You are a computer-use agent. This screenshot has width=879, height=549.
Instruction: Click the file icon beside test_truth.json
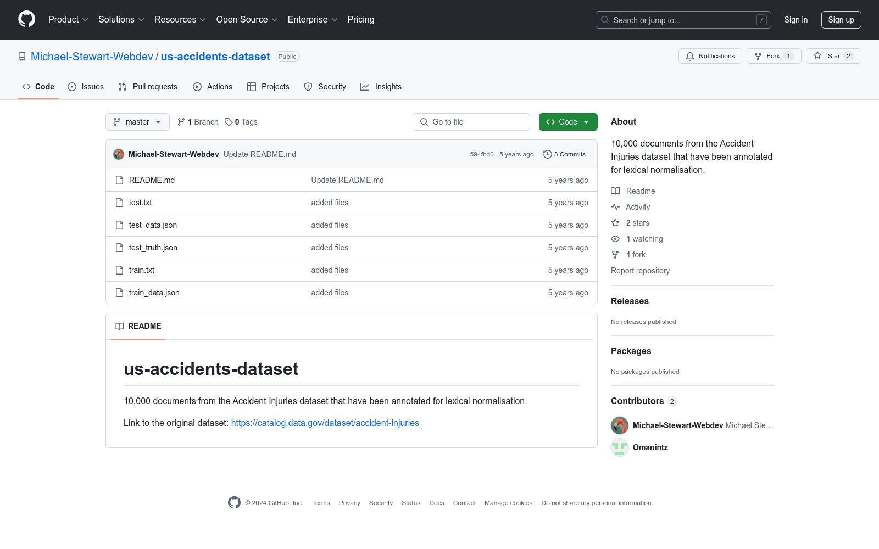(119, 248)
